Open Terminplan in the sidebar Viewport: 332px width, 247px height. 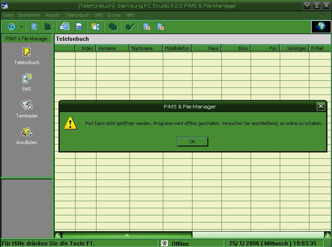[x=27, y=109]
